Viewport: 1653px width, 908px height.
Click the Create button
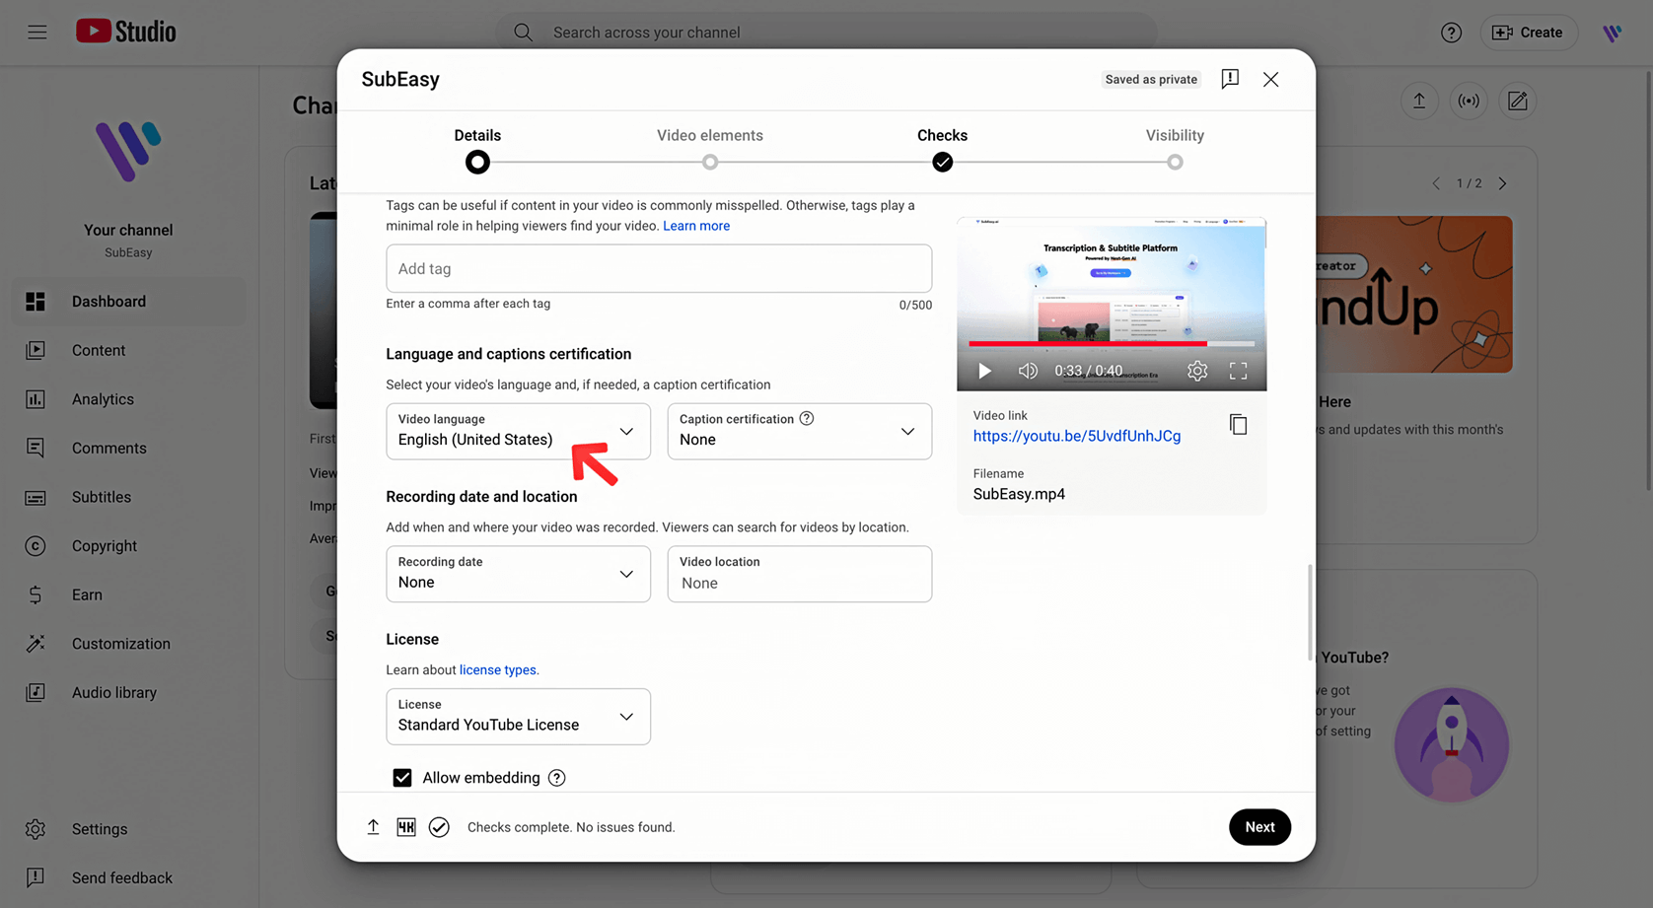point(1528,33)
